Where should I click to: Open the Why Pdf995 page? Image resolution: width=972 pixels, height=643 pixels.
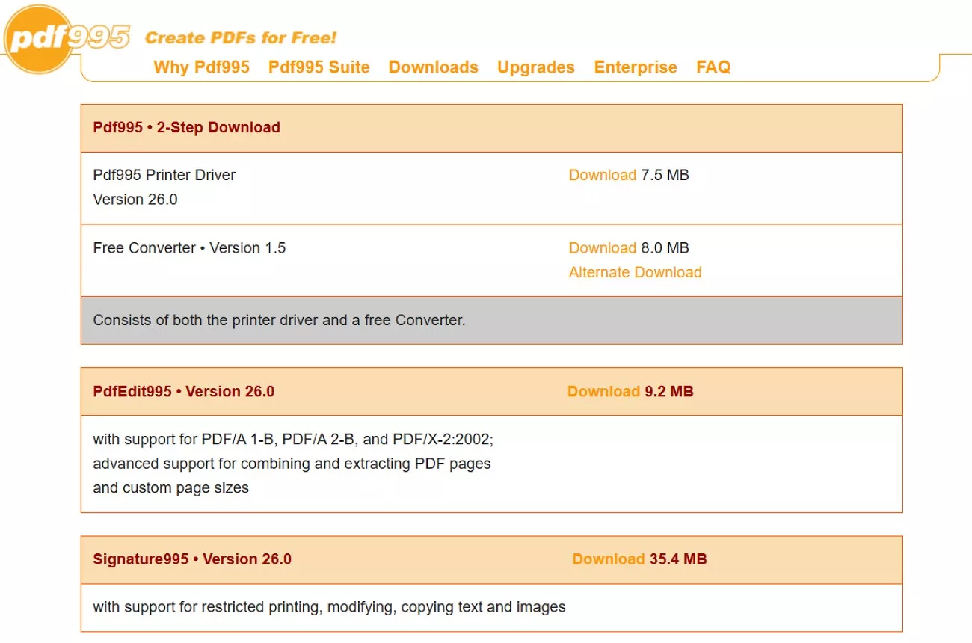pyautogui.click(x=203, y=67)
